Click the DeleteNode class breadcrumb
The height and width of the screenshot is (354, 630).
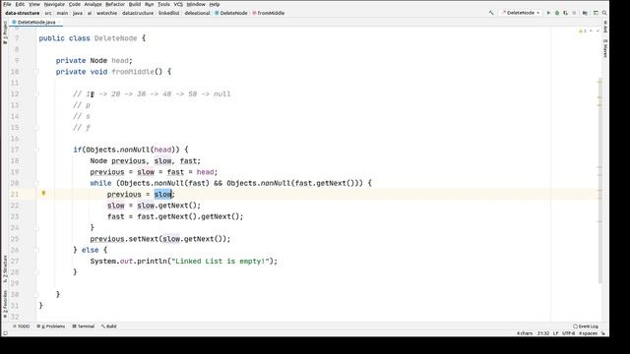click(231, 13)
